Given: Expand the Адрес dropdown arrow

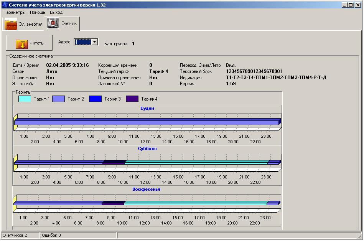Looking at the screenshot, I should [x=95, y=42].
